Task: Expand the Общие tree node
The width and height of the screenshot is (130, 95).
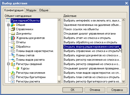Action: (x=8, y=25)
